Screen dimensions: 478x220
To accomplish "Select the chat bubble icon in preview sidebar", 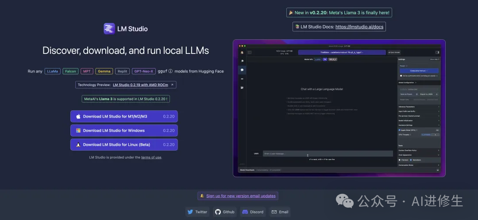I will pyautogui.click(x=242, y=70).
